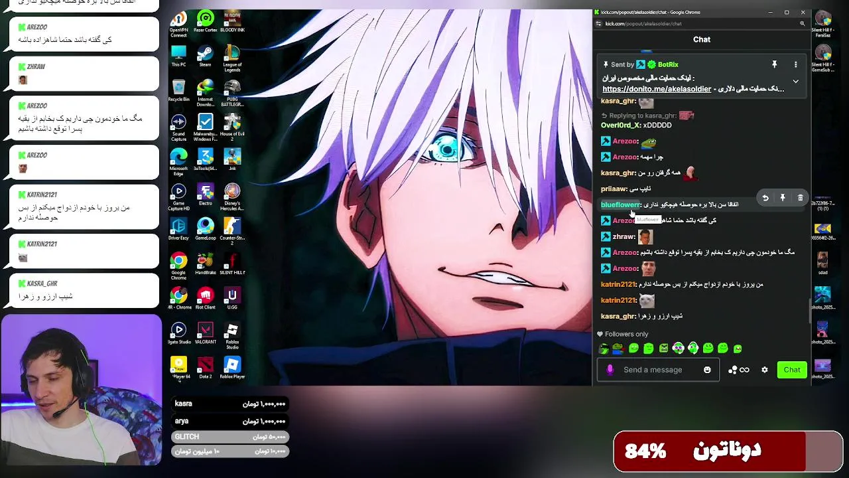Select the SILENT HILL f desktop icon
The image size is (849, 478).
tap(232, 264)
